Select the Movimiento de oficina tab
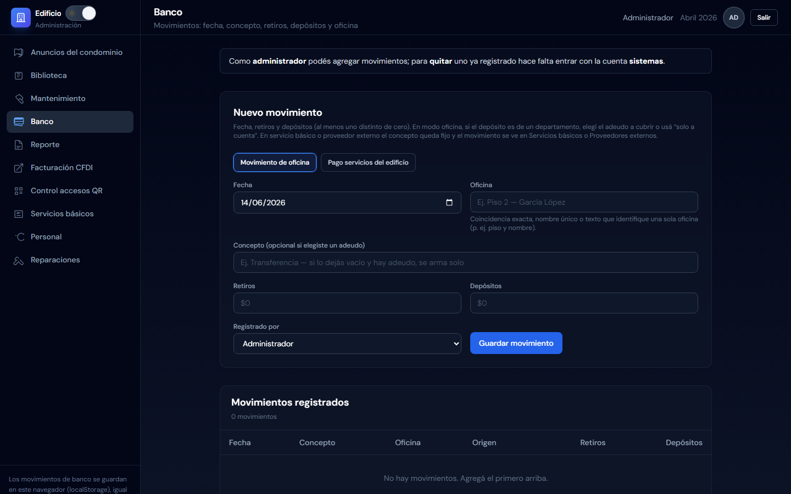The height and width of the screenshot is (494, 791). tap(275, 162)
